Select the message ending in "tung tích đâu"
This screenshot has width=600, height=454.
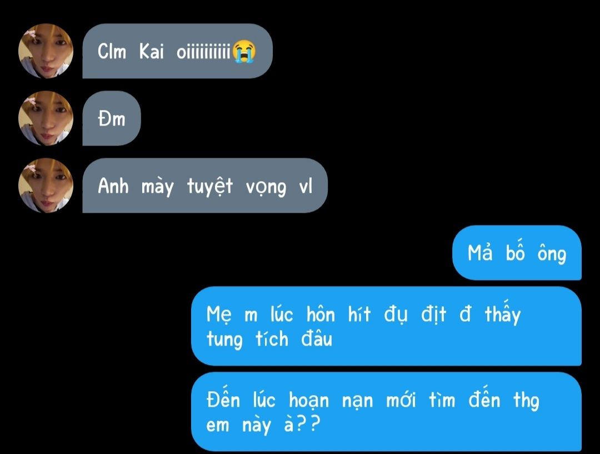387,326
